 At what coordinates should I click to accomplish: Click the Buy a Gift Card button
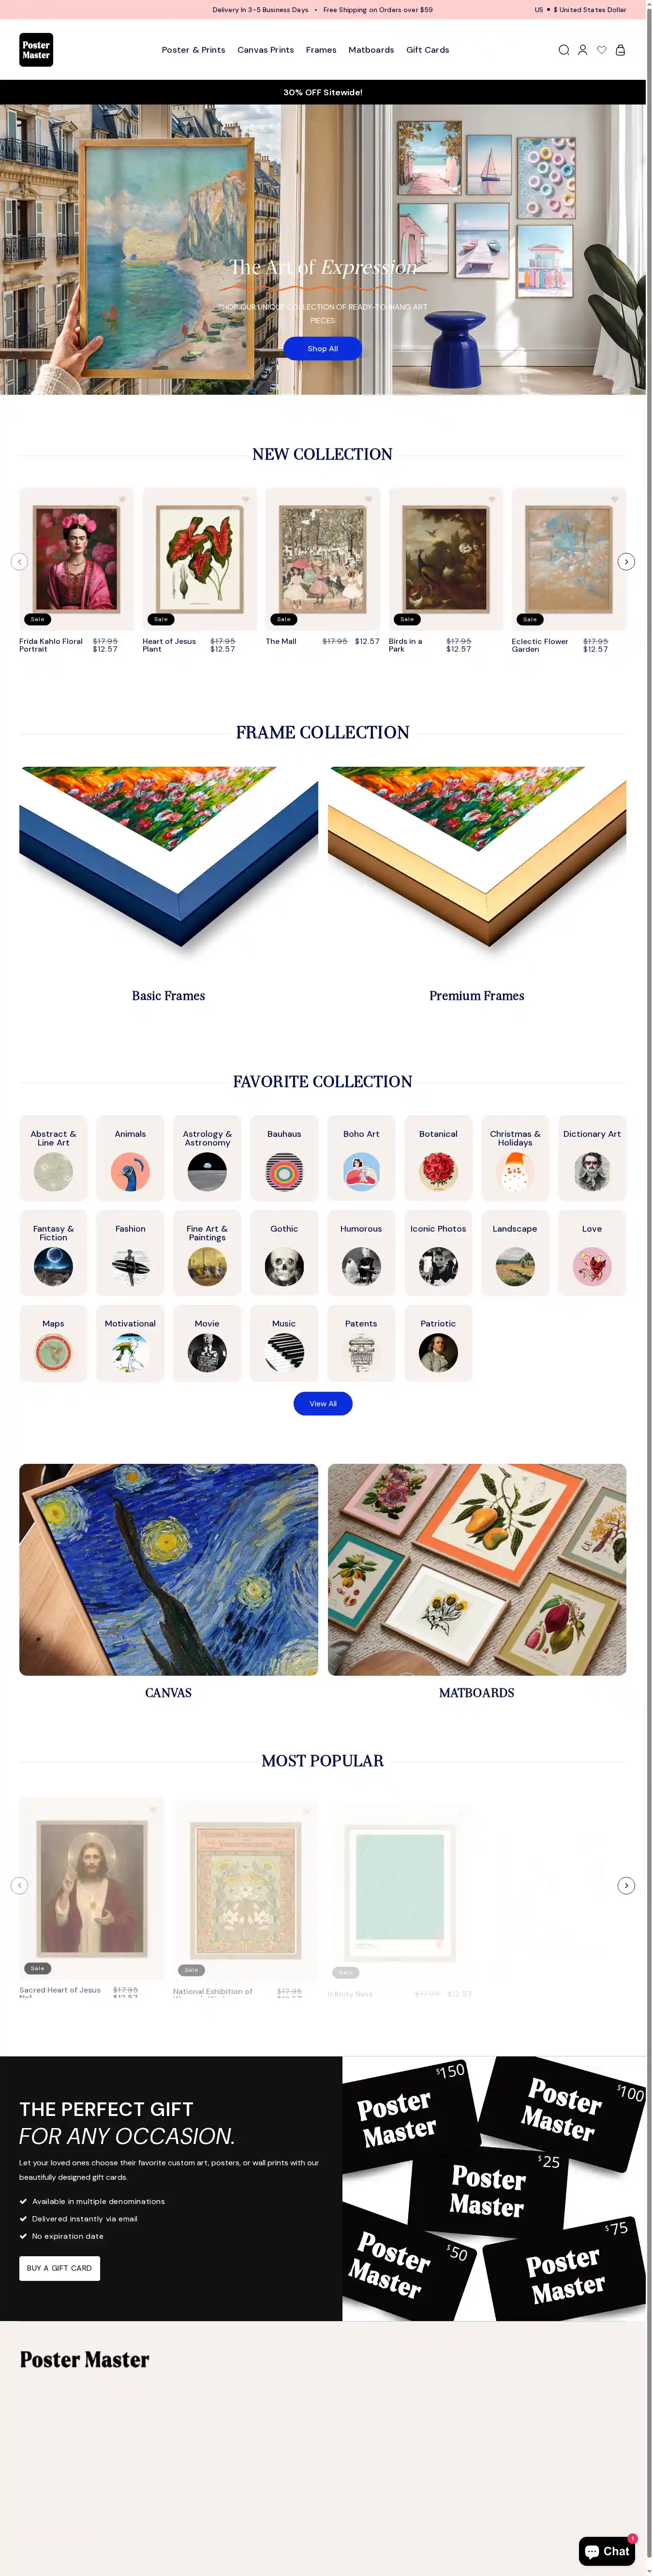click(59, 2268)
